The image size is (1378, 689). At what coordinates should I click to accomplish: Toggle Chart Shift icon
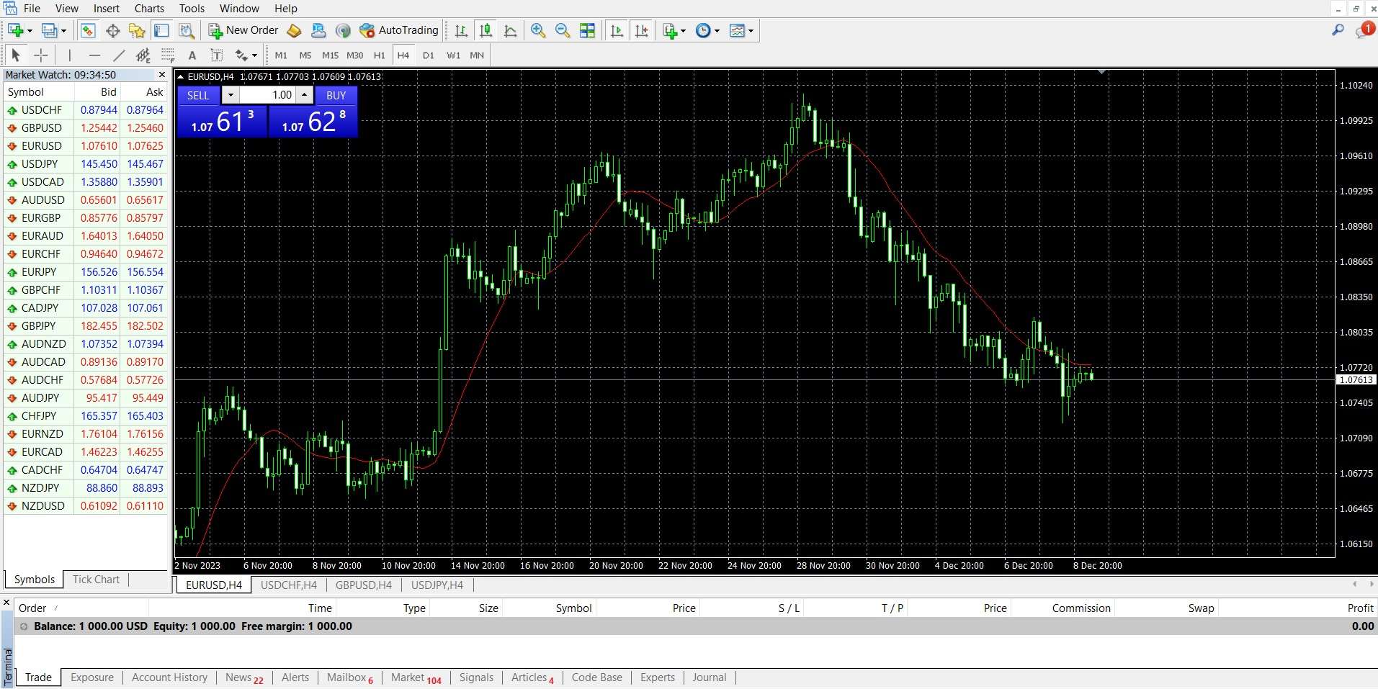(x=641, y=30)
